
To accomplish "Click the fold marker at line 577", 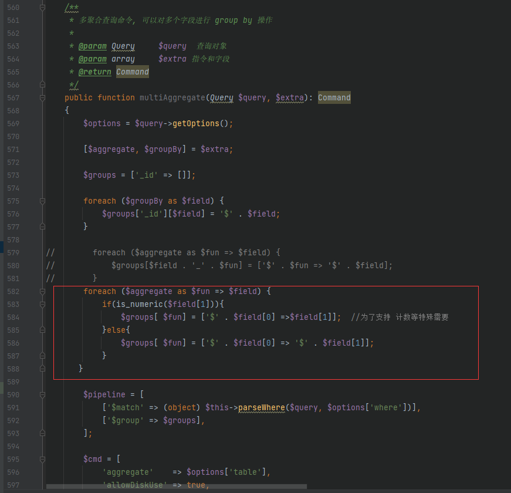I will [41, 227].
